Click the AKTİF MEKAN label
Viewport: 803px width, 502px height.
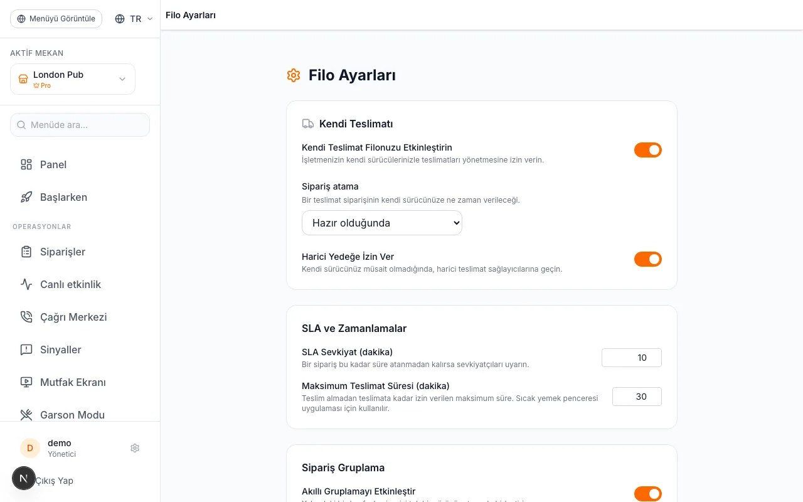37,53
